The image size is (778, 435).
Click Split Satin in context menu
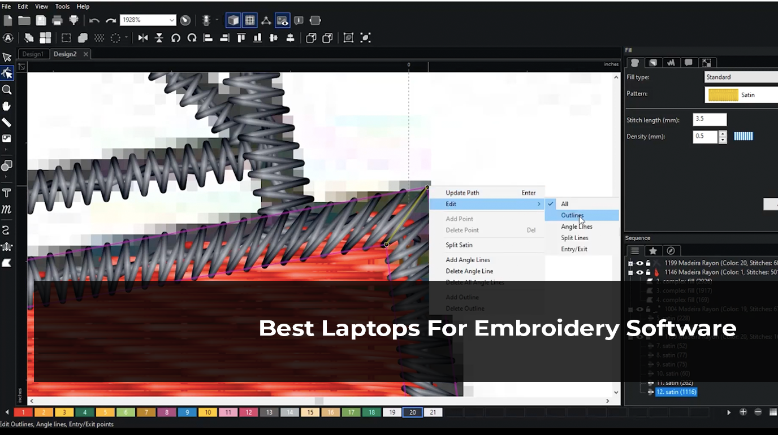point(487,245)
